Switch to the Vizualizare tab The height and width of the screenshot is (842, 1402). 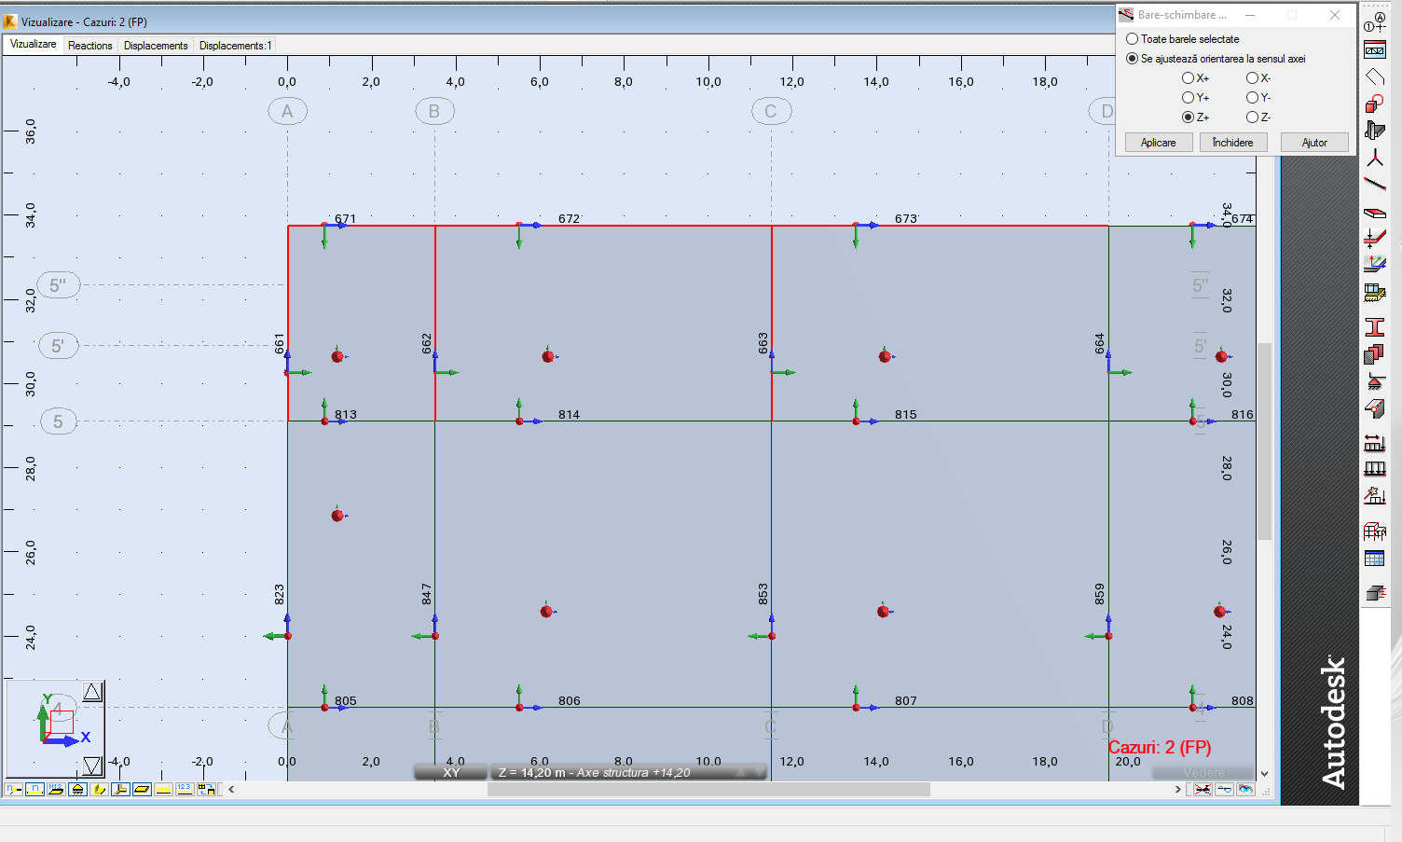tap(33, 45)
